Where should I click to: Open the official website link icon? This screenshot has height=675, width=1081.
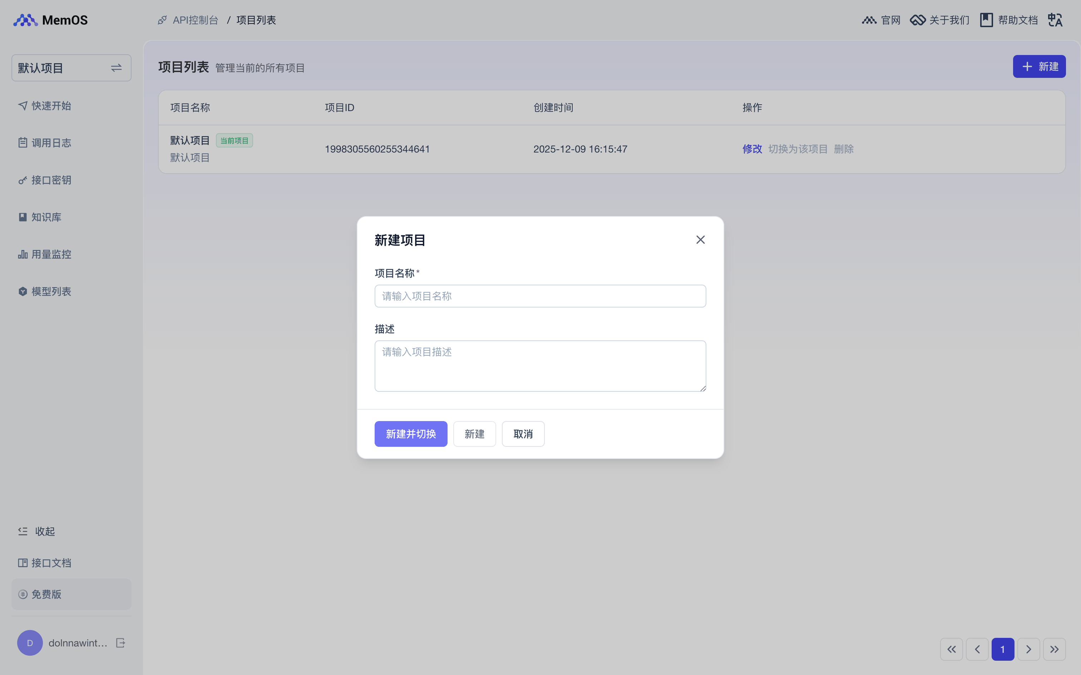coord(869,20)
